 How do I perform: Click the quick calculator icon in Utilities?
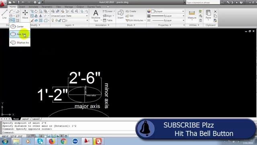click(201, 21)
